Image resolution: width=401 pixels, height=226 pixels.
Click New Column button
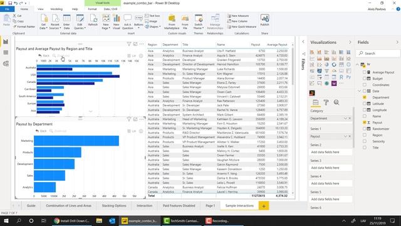(237, 21)
